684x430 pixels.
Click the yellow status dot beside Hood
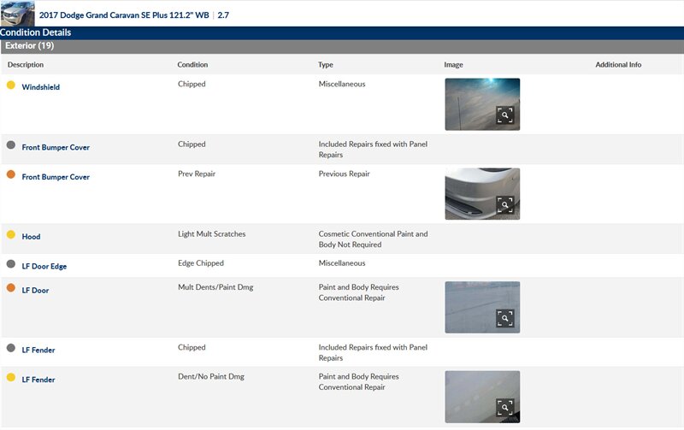click(11, 235)
